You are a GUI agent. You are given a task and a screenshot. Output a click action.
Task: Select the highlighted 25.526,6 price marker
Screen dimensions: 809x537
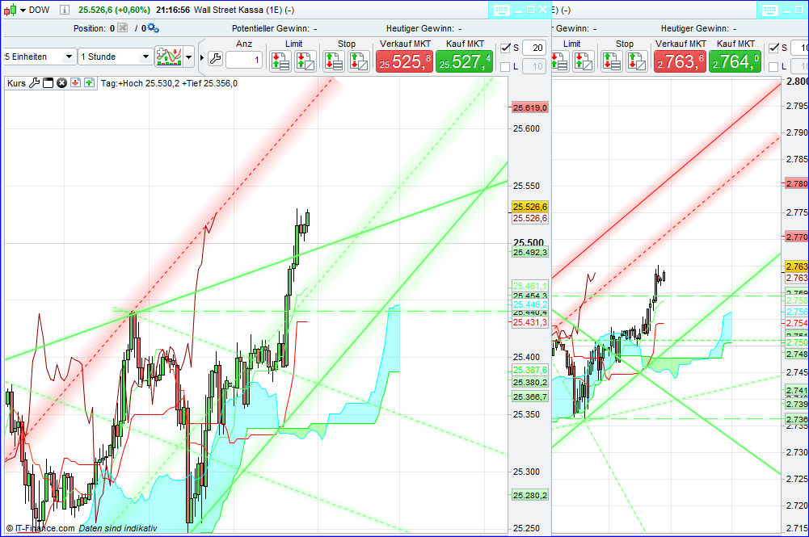coord(529,208)
